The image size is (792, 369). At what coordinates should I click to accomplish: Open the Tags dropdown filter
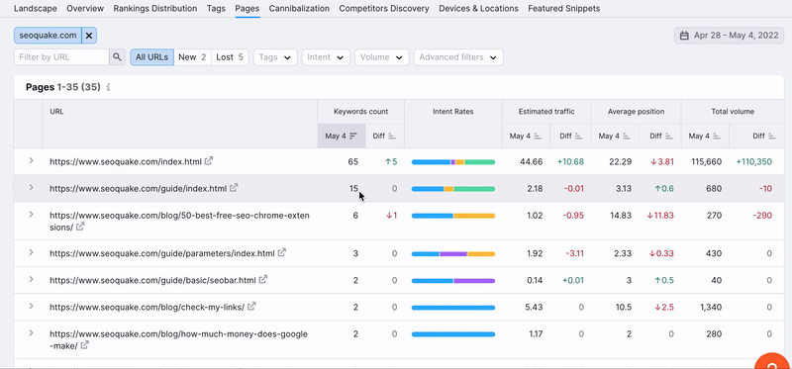[275, 57]
